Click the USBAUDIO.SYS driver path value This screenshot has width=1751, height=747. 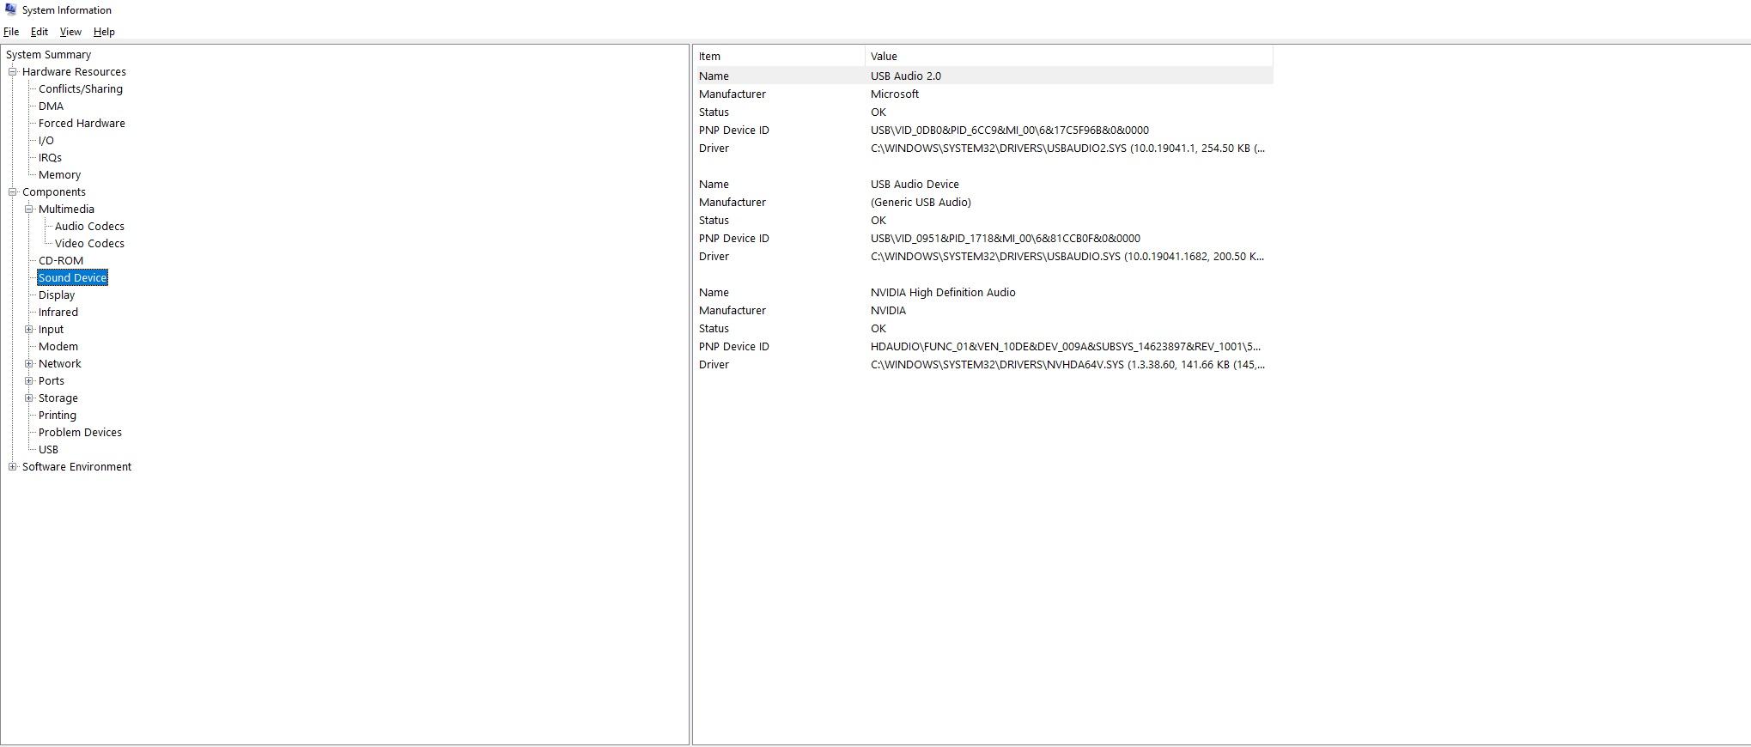(x=1067, y=257)
